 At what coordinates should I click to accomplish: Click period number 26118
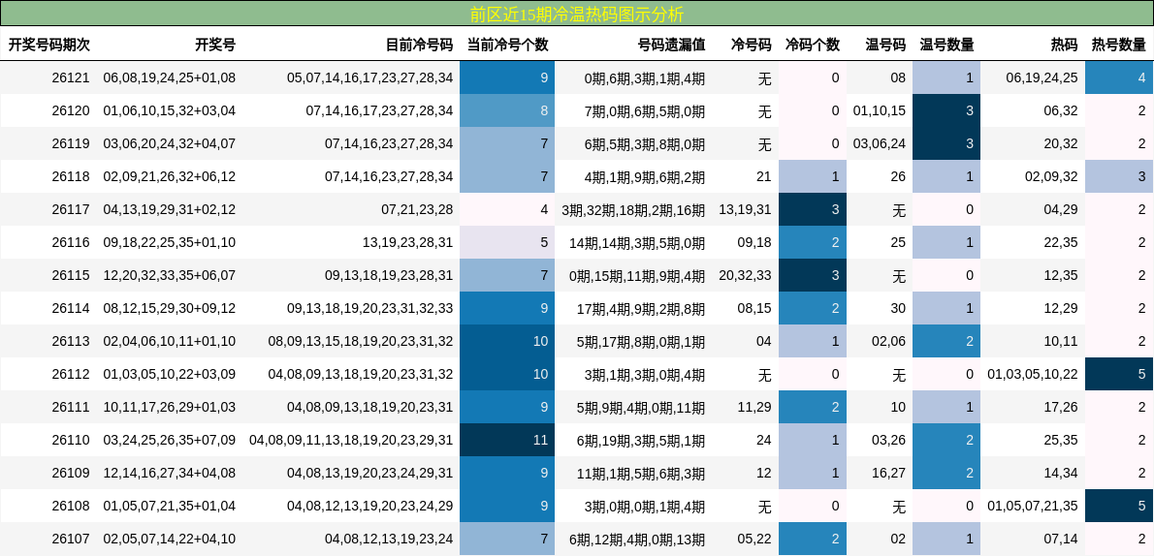(x=71, y=176)
